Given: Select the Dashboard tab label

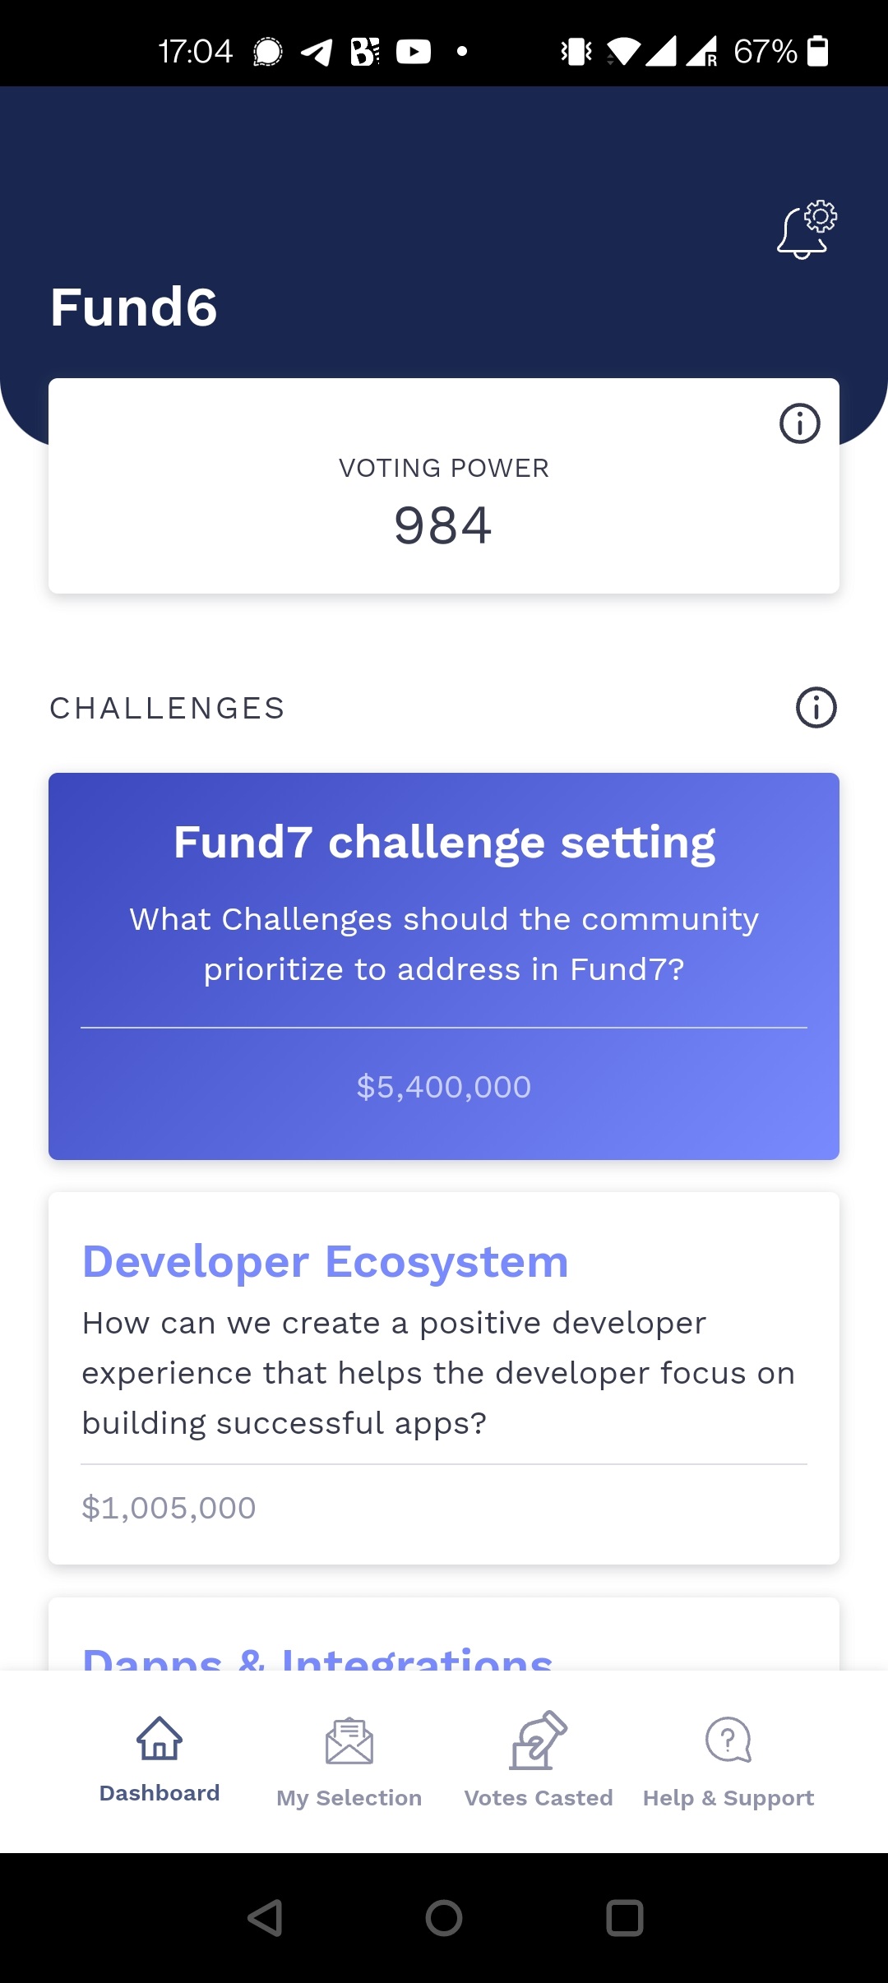Looking at the screenshot, I should [160, 1793].
